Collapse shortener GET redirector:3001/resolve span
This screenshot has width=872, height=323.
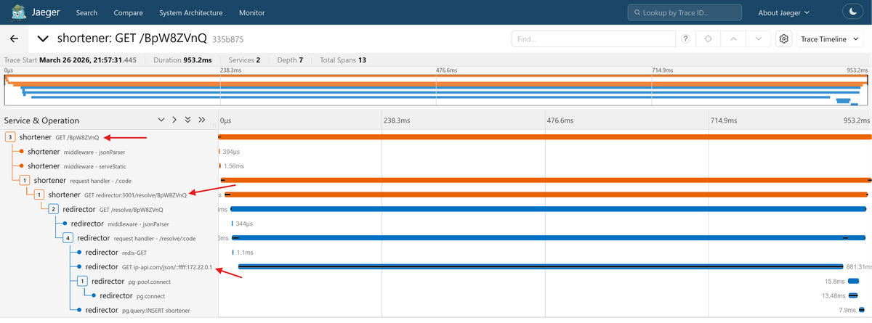click(x=39, y=195)
